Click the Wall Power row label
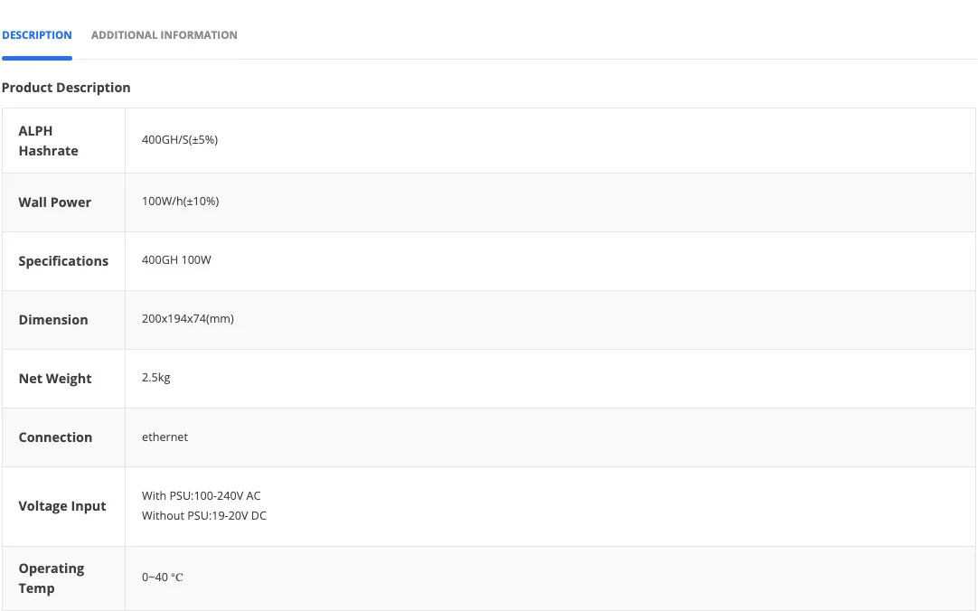 [55, 202]
